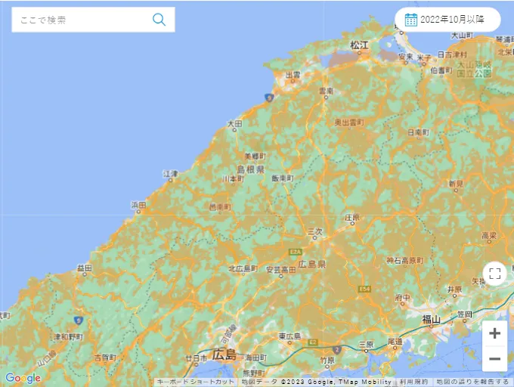Click the 庄原 city label
The width and height of the screenshot is (514, 387).
(x=352, y=217)
